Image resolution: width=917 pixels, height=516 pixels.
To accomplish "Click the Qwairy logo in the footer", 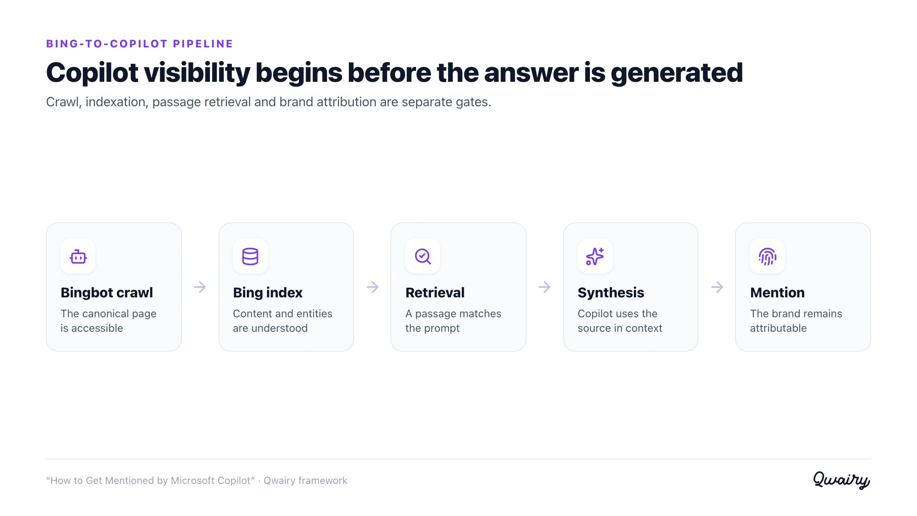I will (x=841, y=480).
